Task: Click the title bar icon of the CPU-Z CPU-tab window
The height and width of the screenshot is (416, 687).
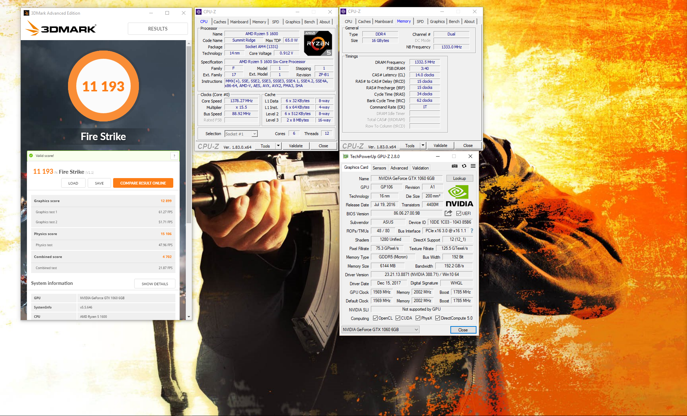Action: click(x=199, y=12)
